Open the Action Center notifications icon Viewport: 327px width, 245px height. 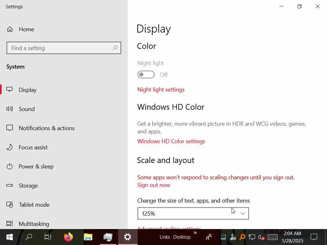[314, 237]
